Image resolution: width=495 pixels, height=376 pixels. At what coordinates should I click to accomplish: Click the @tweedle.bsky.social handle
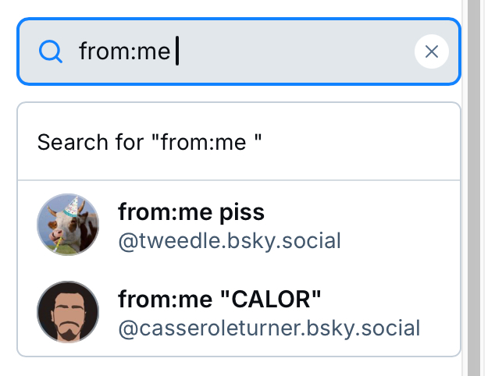229,240
